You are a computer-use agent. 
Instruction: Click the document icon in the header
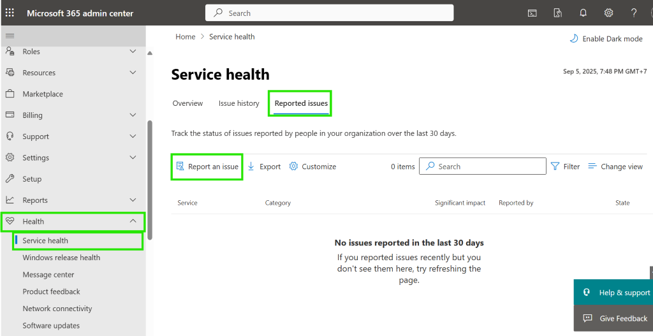tap(557, 13)
